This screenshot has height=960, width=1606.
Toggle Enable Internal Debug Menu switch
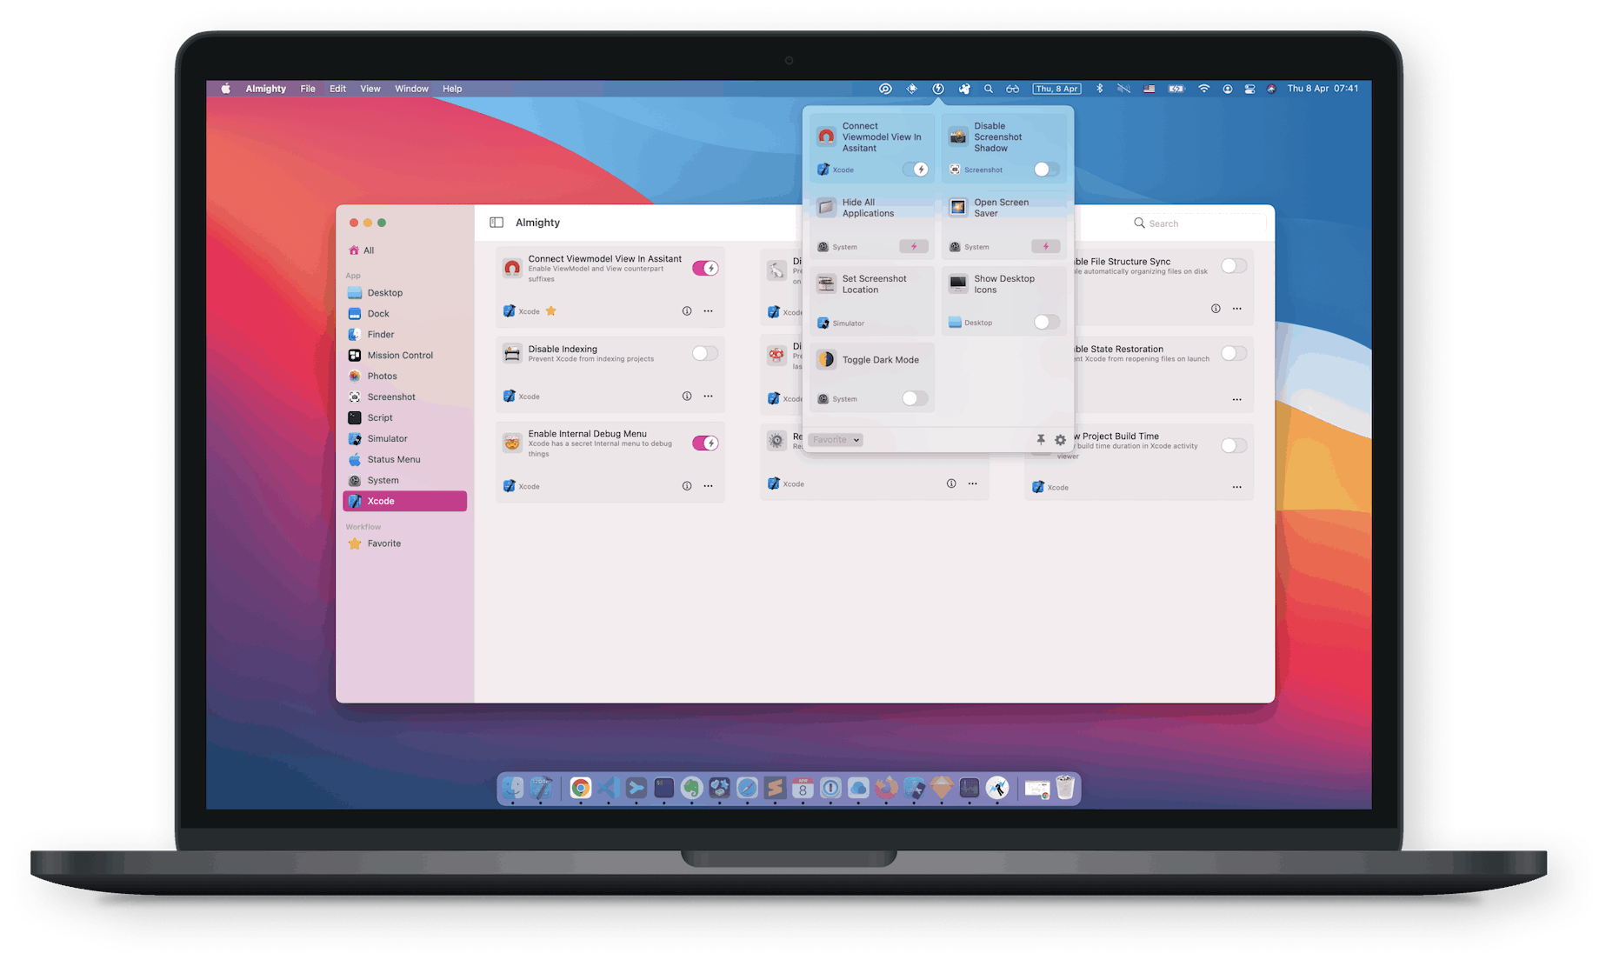(x=705, y=443)
